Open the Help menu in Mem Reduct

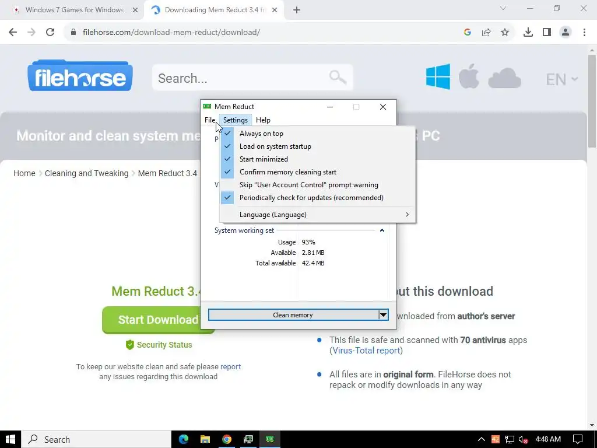click(263, 120)
